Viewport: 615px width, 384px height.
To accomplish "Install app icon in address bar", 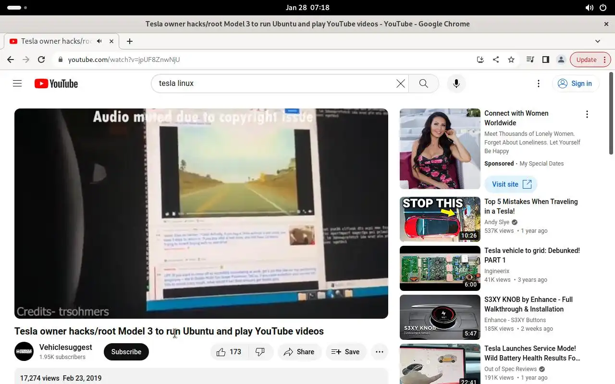I will [x=480, y=60].
